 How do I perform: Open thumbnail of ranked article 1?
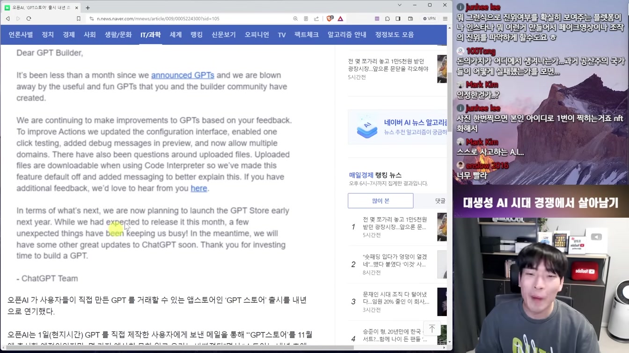(x=442, y=227)
